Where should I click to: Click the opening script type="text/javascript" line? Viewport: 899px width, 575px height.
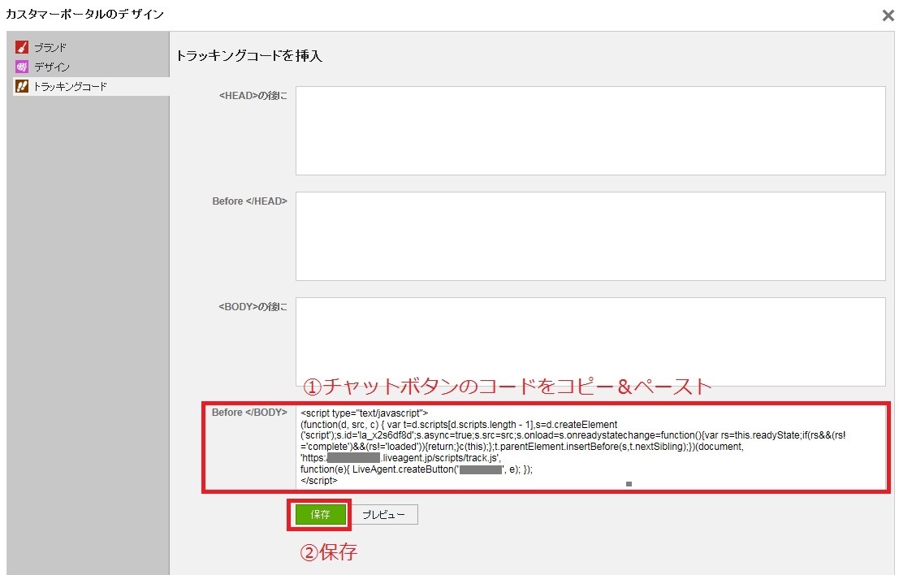pos(364,413)
